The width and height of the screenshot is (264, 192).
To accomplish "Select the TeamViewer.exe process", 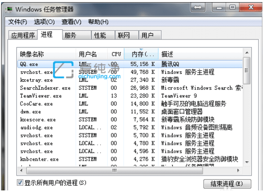I will [130, 96].
